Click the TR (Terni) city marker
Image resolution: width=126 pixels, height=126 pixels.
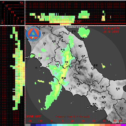point(66,64)
